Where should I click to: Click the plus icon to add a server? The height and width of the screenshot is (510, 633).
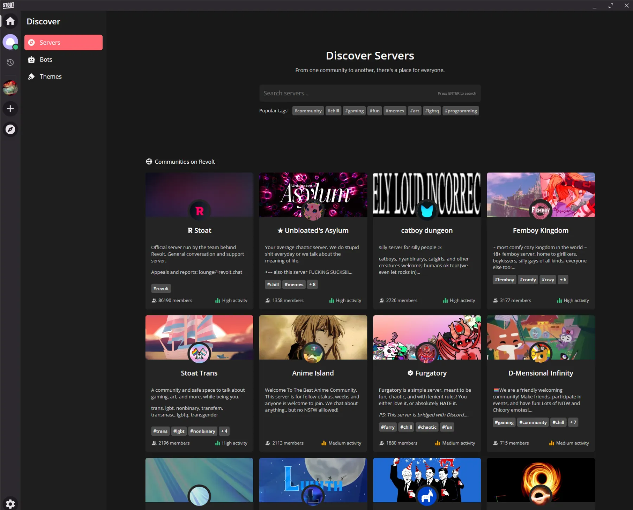tap(10, 109)
